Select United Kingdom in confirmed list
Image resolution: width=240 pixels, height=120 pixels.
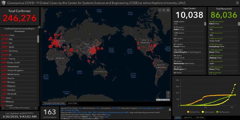point(19,70)
